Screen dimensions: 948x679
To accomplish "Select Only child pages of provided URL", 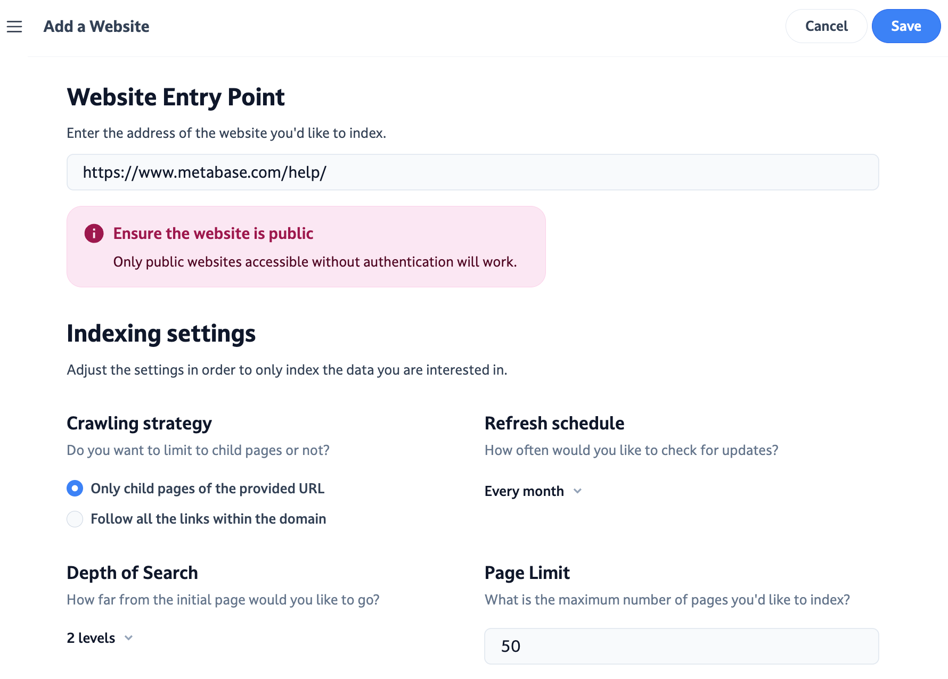I will (75, 488).
